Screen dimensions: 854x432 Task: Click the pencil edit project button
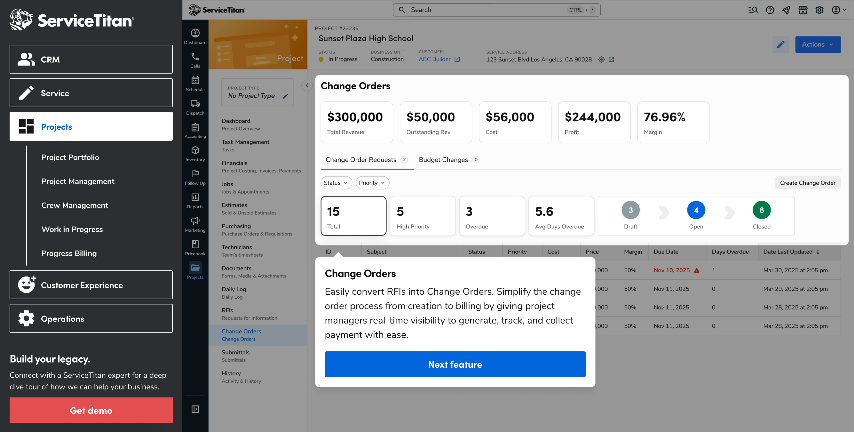pos(780,44)
